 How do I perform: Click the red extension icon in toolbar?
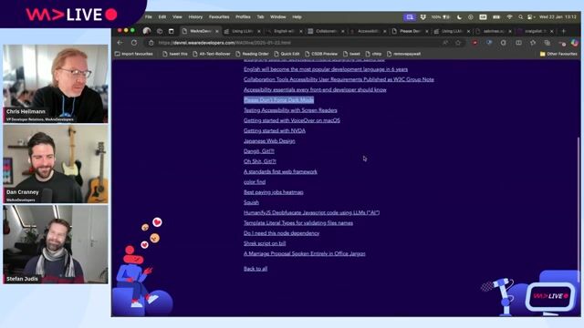click(x=474, y=43)
